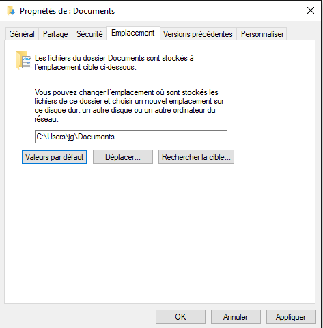
Task: Click the 'Vous pouvez changer l'emplacement' paragraph
Action: [129, 106]
